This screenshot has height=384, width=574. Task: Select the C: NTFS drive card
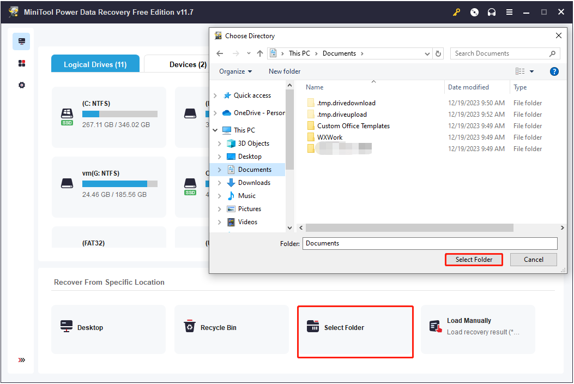click(x=108, y=117)
